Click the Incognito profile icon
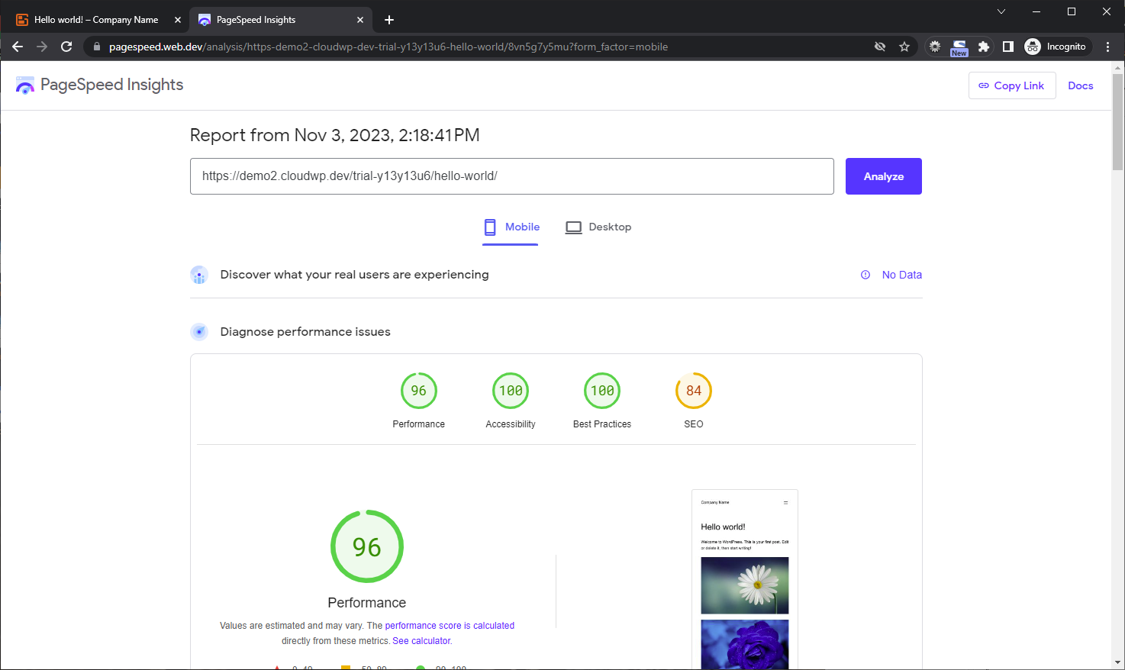The width and height of the screenshot is (1125, 670). tap(1033, 47)
